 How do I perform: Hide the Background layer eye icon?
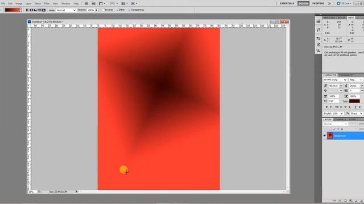click(x=325, y=136)
